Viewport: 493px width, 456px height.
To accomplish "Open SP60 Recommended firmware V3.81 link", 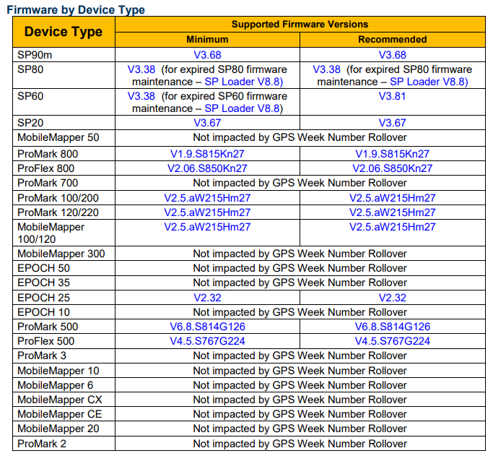I will (x=392, y=96).
